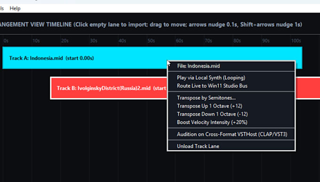Choose Play via Local Synth (Looping)
The height and width of the screenshot is (182, 320).
[x=231, y=78]
